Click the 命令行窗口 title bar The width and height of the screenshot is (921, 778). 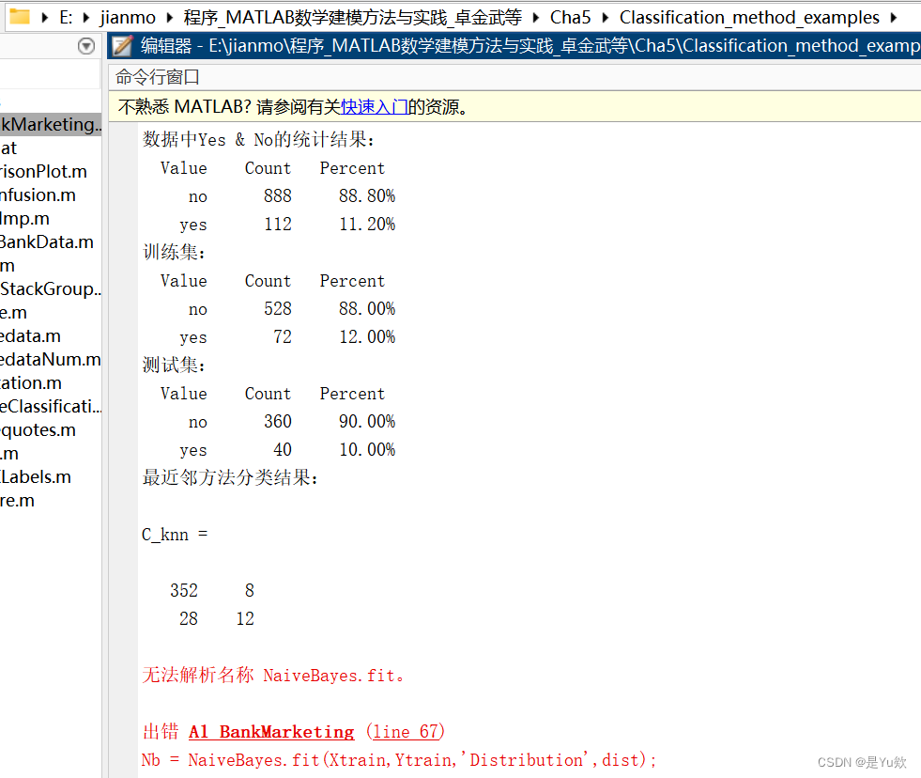(514, 77)
